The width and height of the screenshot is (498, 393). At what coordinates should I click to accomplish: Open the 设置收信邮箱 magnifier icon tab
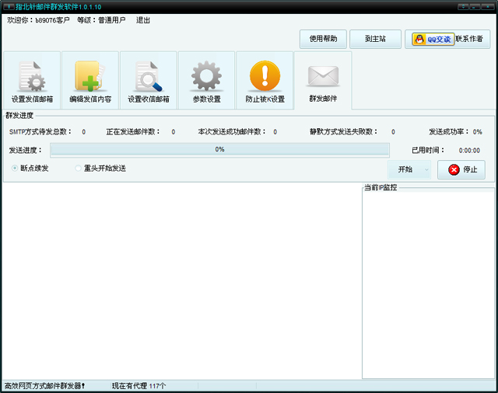[x=149, y=81]
